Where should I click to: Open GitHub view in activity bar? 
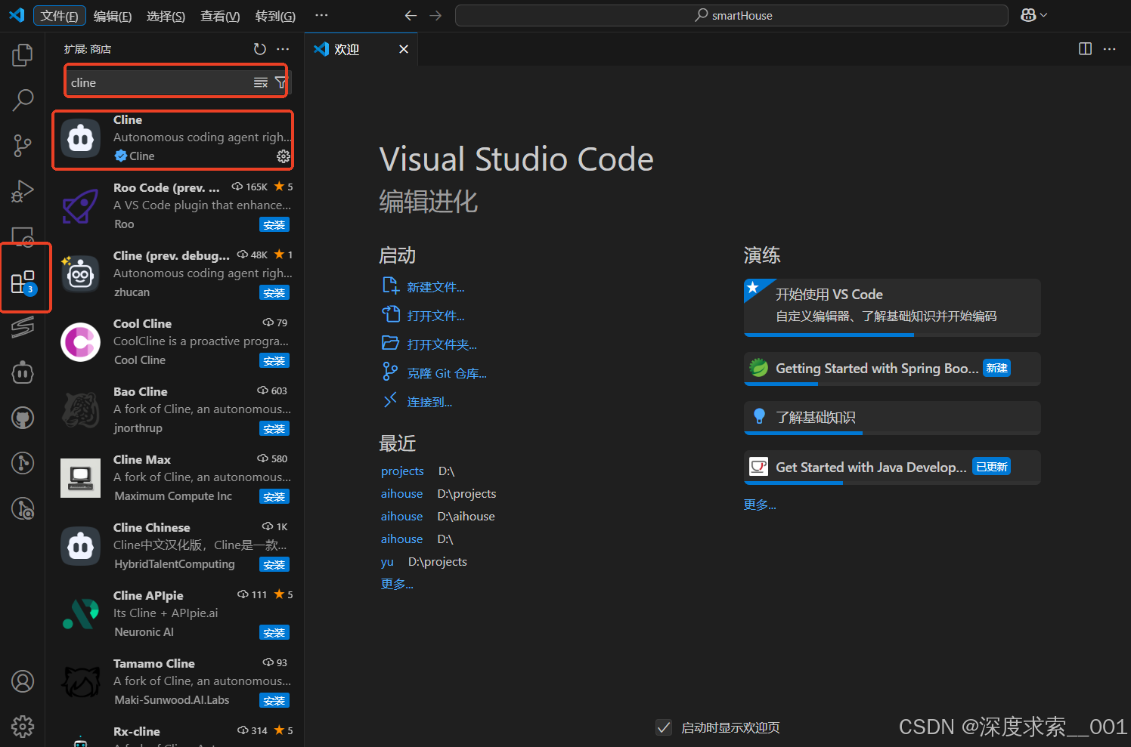(23, 418)
